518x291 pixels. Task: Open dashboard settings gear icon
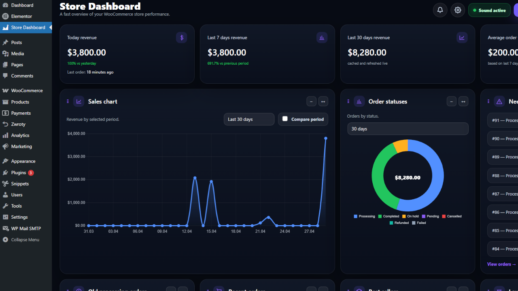pyautogui.click(x=458, y=10)
